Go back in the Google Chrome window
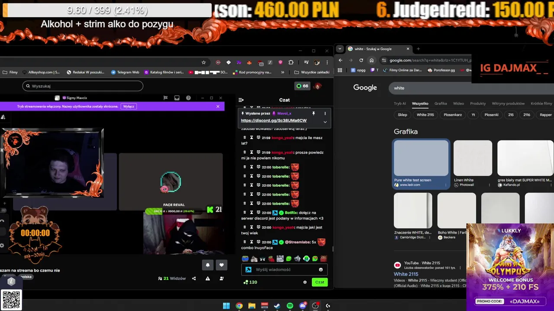 [340, 60]
